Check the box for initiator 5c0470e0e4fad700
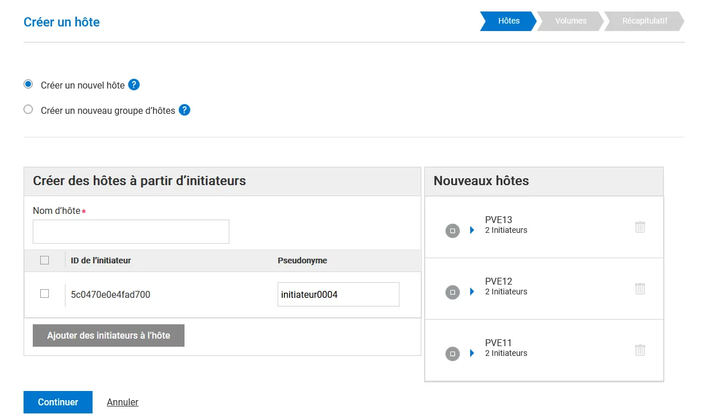The image size is (707, 418). click(44, 294)
